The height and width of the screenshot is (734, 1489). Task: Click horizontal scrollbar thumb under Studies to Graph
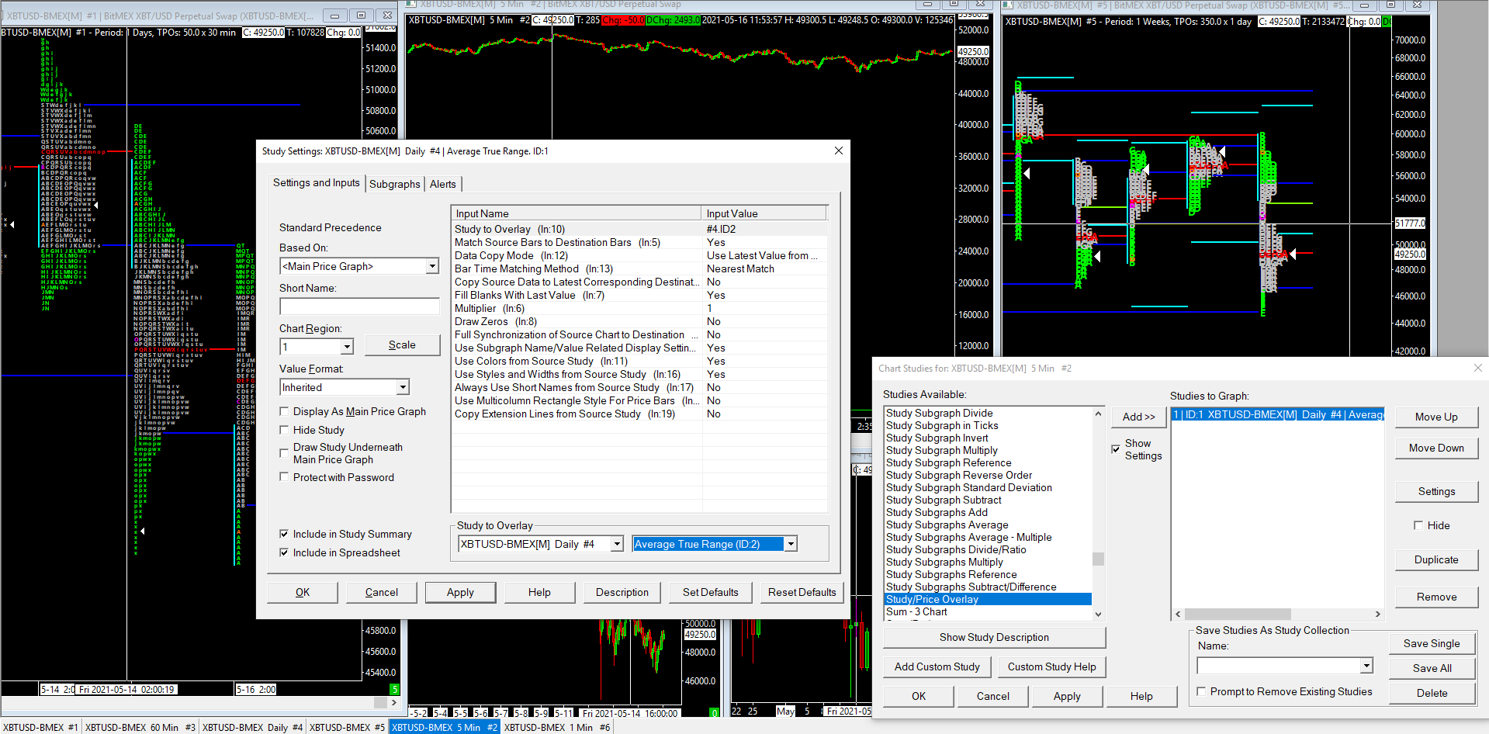(1238, 614)
